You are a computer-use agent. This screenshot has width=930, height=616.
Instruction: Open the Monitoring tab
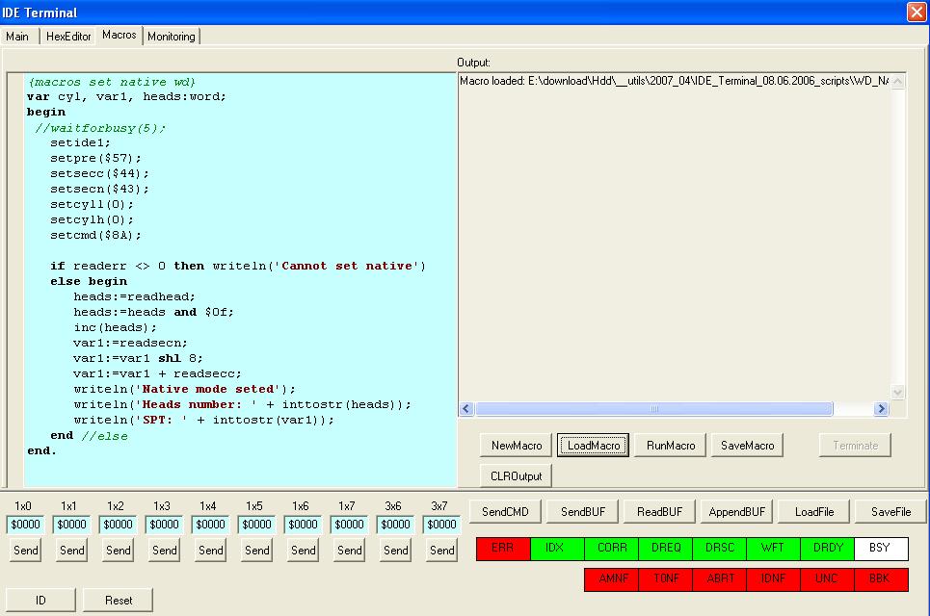[172, 37]
